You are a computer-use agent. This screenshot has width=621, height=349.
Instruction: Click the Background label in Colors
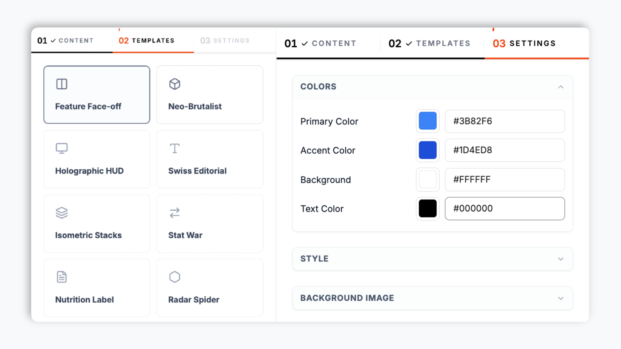click(x=326, y=180)
